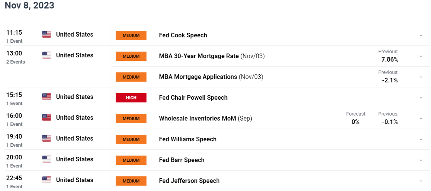Image resolution: width=431 pixels, height=191 pixels.
Task: Click the MEDIUM badge for Fed Cook Speech
Action: pyautogui.click(x=131, y=35)
